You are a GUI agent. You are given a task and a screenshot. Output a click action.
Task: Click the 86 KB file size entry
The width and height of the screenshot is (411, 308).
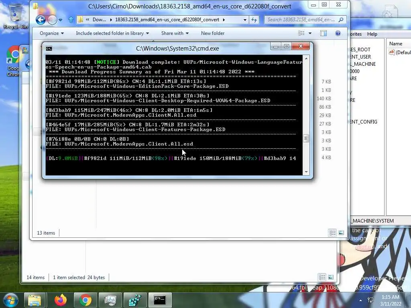click(x=325, y=107)
